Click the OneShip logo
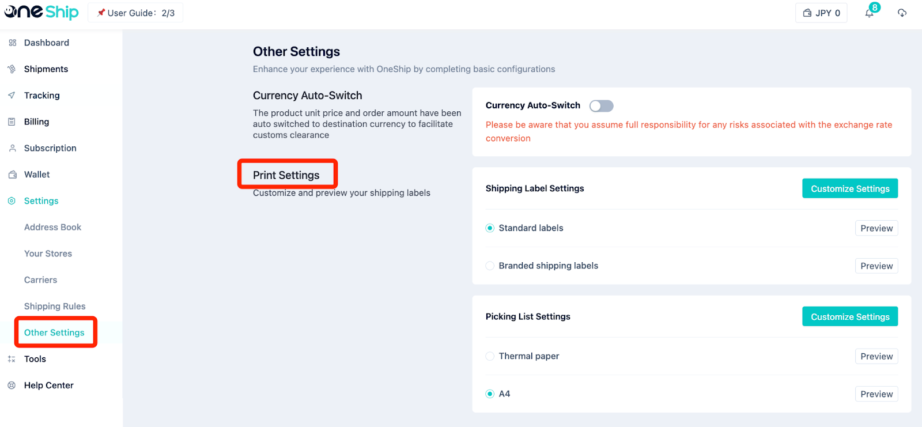922x427 pixels. click(x=41, y=12)
